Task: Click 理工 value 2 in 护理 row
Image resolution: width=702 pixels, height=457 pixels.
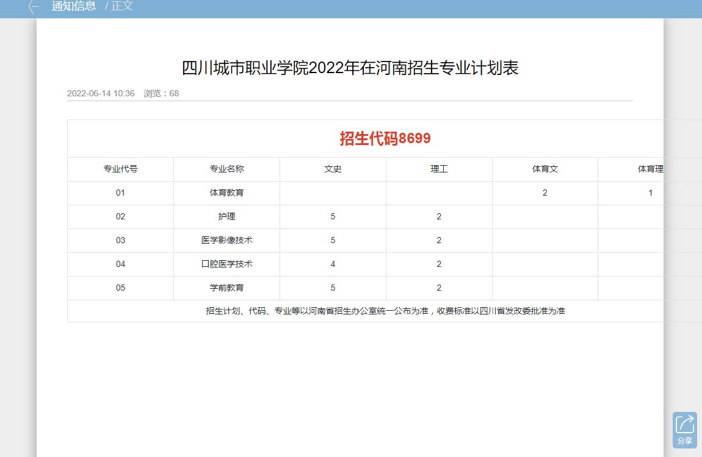Action: click(x=439, y=217)
